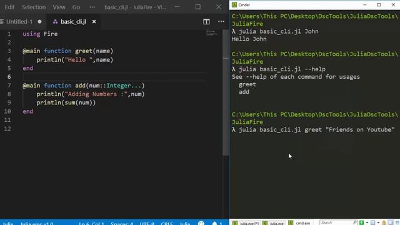Viewport: 400px width, 225px height.
Task: Click the code minimap preview
Action: tap(212, 32)
